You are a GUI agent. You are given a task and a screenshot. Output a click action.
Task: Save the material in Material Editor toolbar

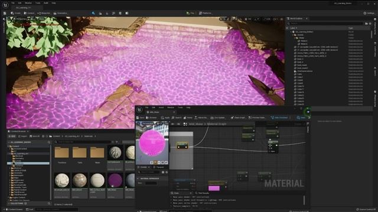coord(140,118)
